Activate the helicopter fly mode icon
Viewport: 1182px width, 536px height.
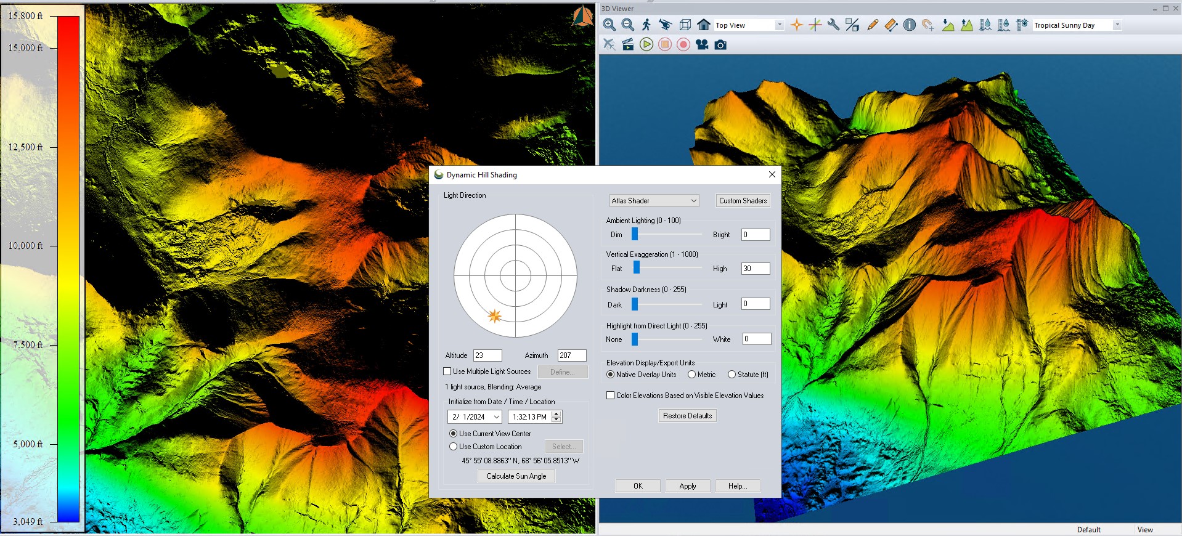[x=665, y=25]
